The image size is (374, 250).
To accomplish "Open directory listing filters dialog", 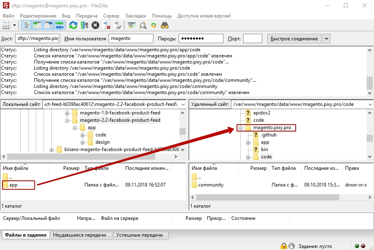I will pos(131,25).
